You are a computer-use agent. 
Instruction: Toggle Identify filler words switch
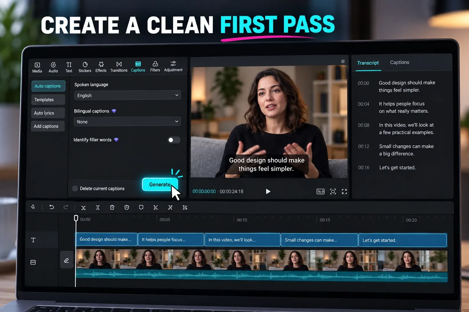174,140
